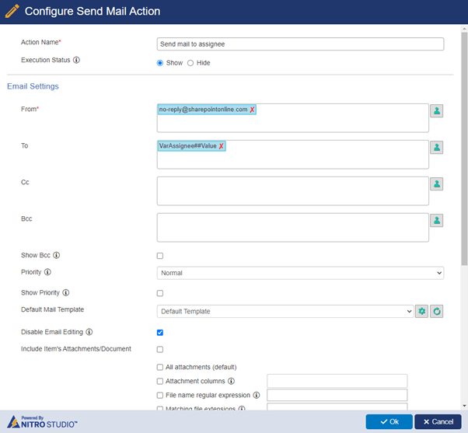Viewport: 468px width, 433px height.
Task: Open the Default Mail Template dropdown
Action: (285, 311)
